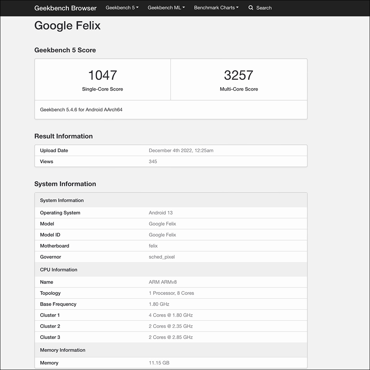This screenshot has width=370, height=370.
Task: Select the 2 Cores @ 2.35 GHz value
Action: coord(171,326)
